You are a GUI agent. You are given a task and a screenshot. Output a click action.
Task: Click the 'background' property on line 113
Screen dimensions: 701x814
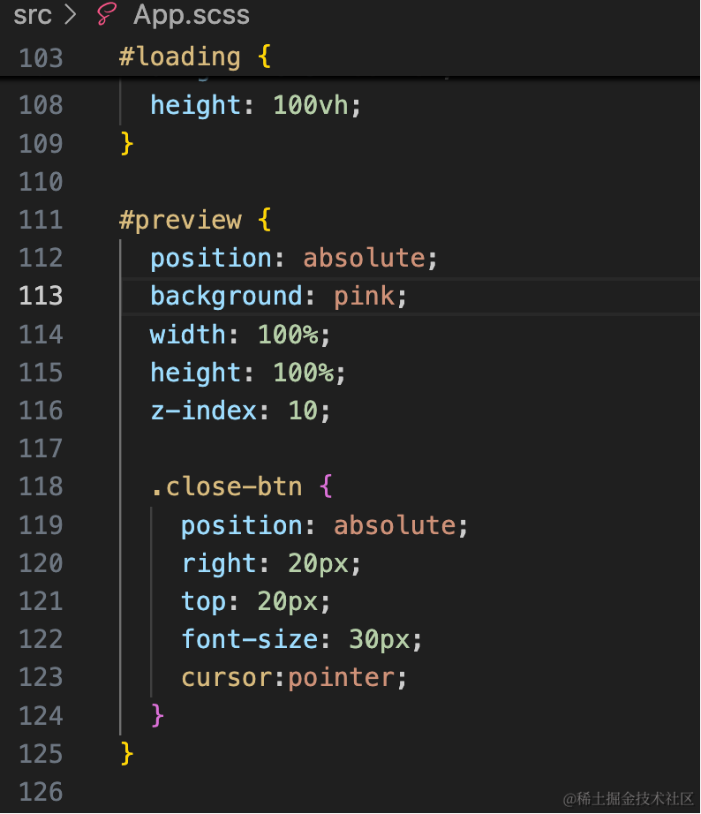pos(226,297)
